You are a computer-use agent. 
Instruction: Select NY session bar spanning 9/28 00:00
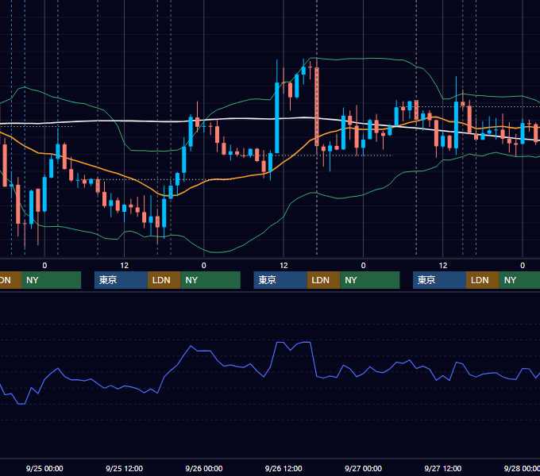point(519,280)
